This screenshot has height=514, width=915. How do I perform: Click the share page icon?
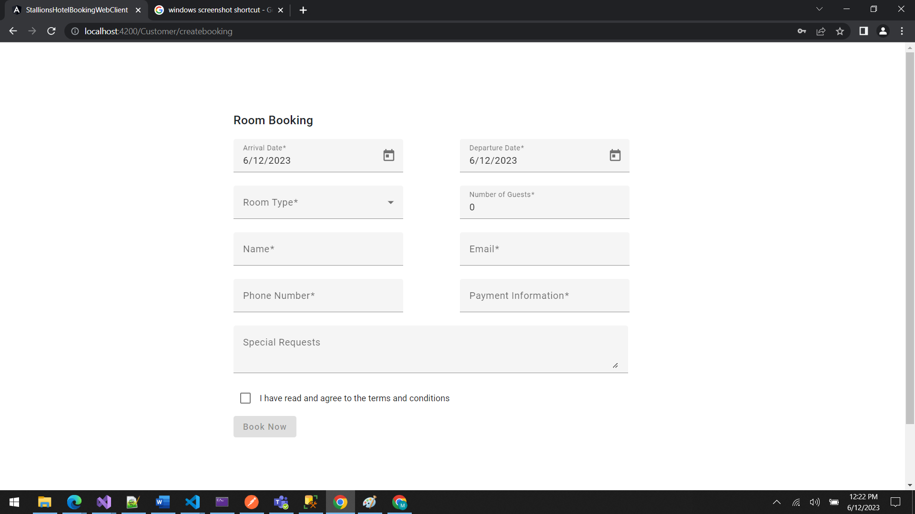821,31
